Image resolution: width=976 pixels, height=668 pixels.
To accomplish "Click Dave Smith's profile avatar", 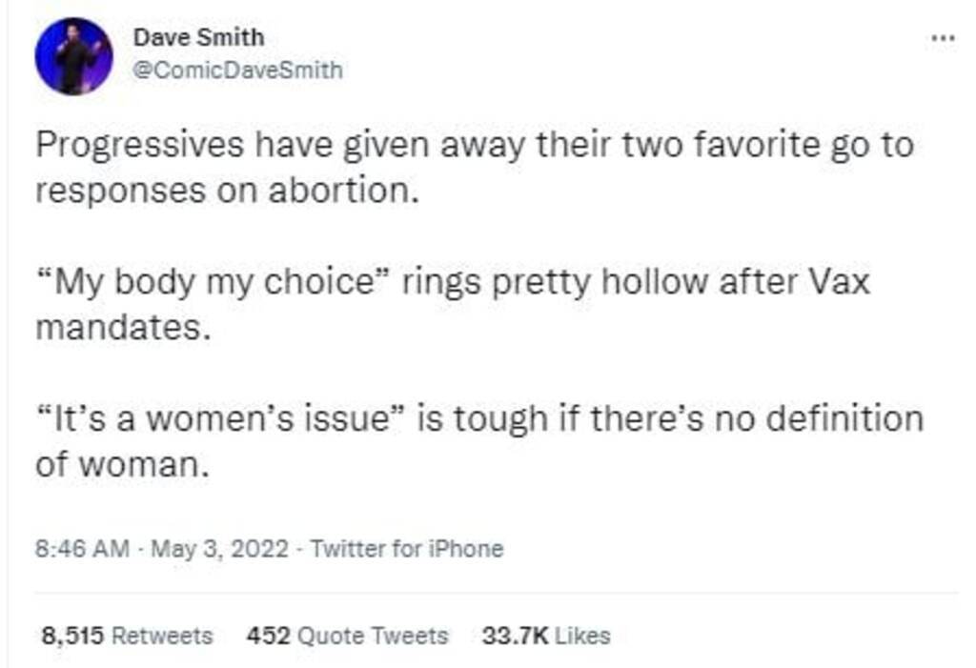I will 73,56.
